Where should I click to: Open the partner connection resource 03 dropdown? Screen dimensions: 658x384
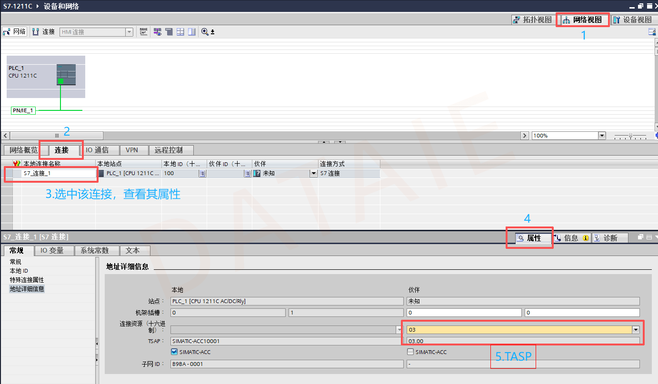point(636,330)
